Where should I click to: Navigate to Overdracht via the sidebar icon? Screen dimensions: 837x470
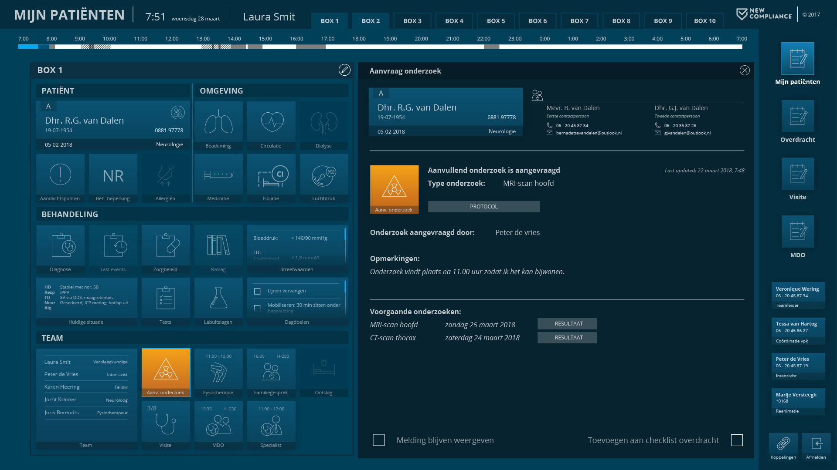click(x=797, y=116)
